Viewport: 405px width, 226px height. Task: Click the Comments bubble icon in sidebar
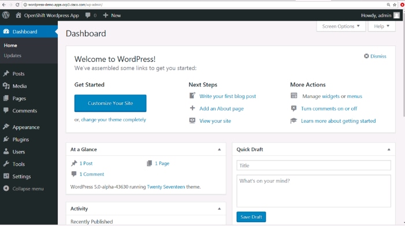(x=6, y=110)
